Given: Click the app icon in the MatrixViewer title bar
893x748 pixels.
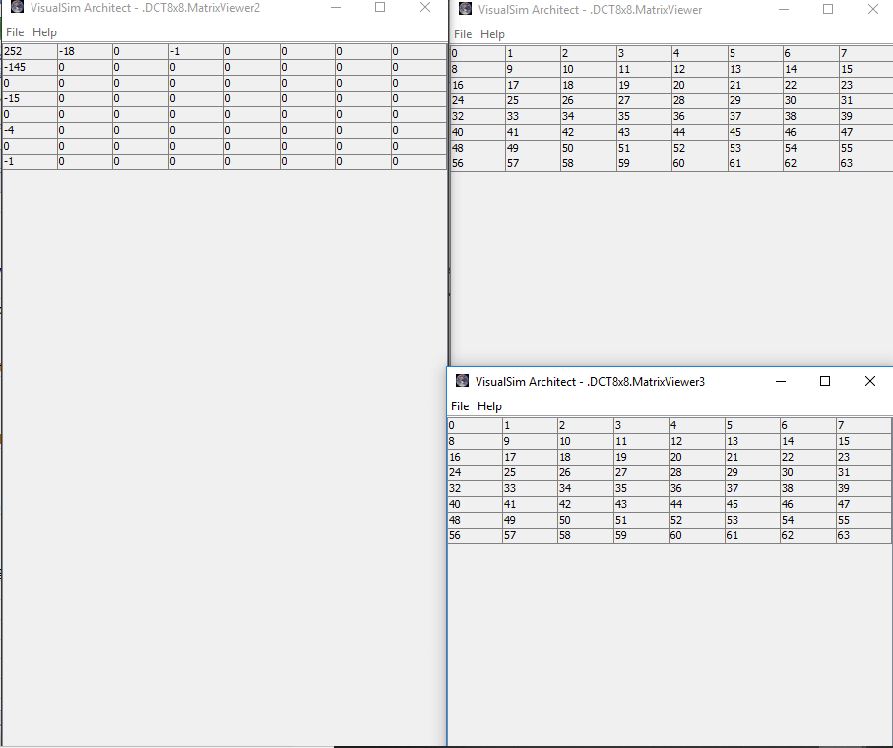Looking at the screenshot, I should (x=465, y=10).
